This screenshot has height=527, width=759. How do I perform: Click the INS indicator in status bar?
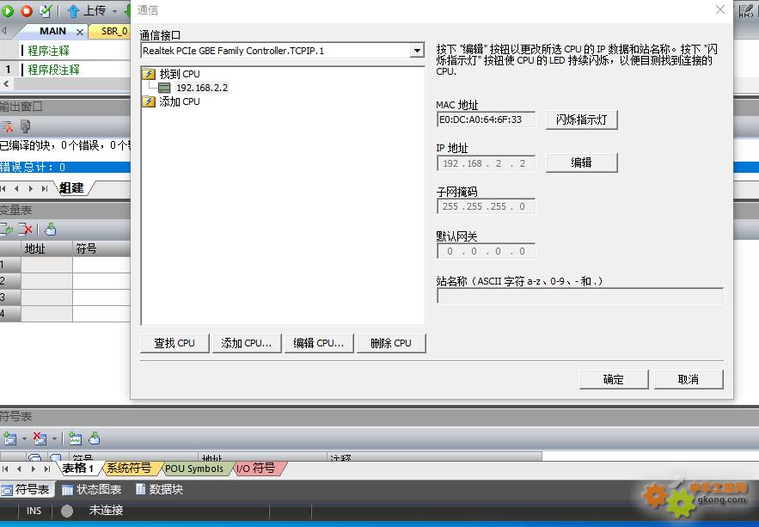pos(34,511)
